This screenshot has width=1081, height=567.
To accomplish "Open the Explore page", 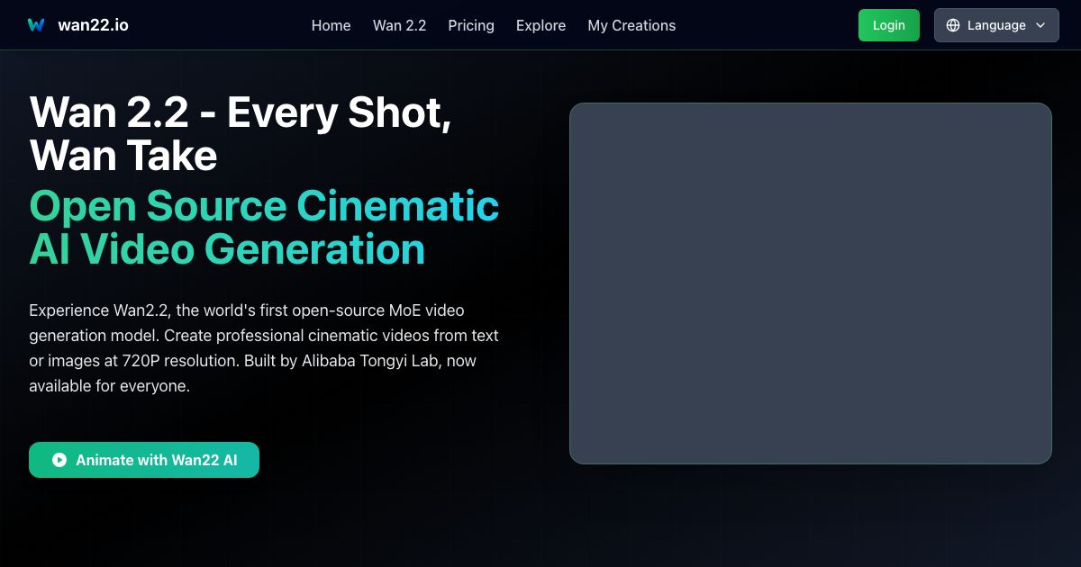I will [540, 25].
